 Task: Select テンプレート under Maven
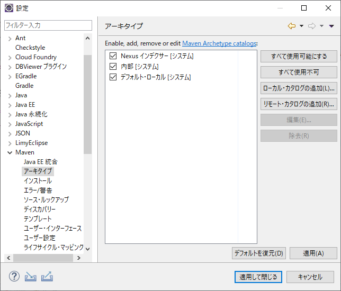click(x=38, y=219)
